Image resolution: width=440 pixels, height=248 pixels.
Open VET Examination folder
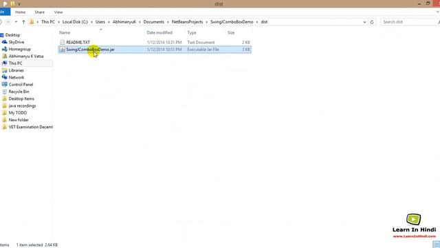(x=31, y=127)
